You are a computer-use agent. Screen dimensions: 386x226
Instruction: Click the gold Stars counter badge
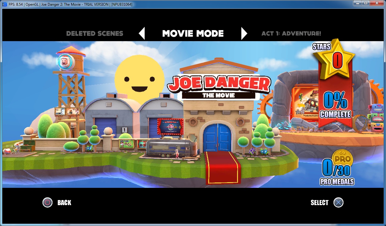[337, 59]
